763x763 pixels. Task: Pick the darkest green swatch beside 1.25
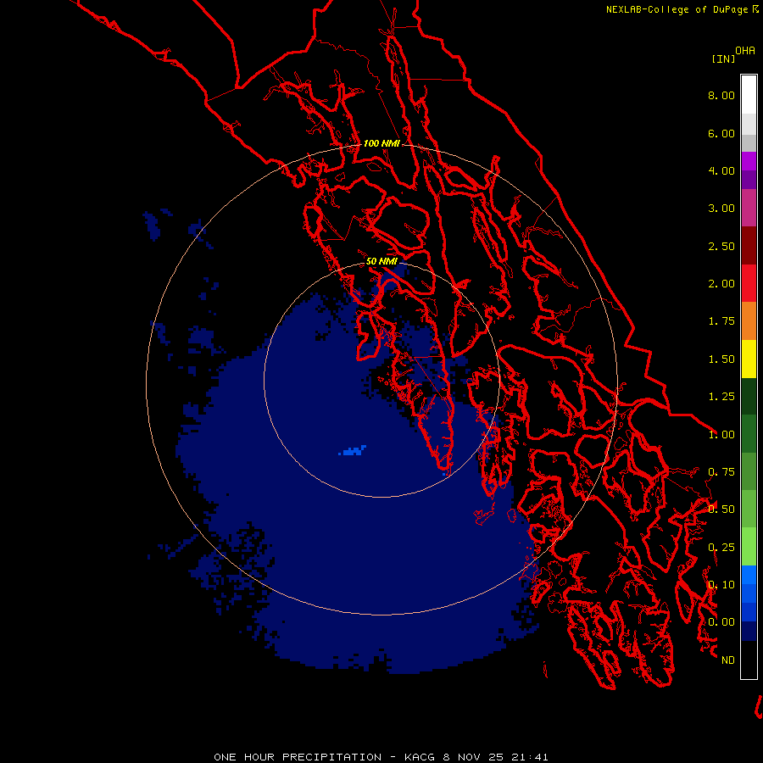(749, 397)
